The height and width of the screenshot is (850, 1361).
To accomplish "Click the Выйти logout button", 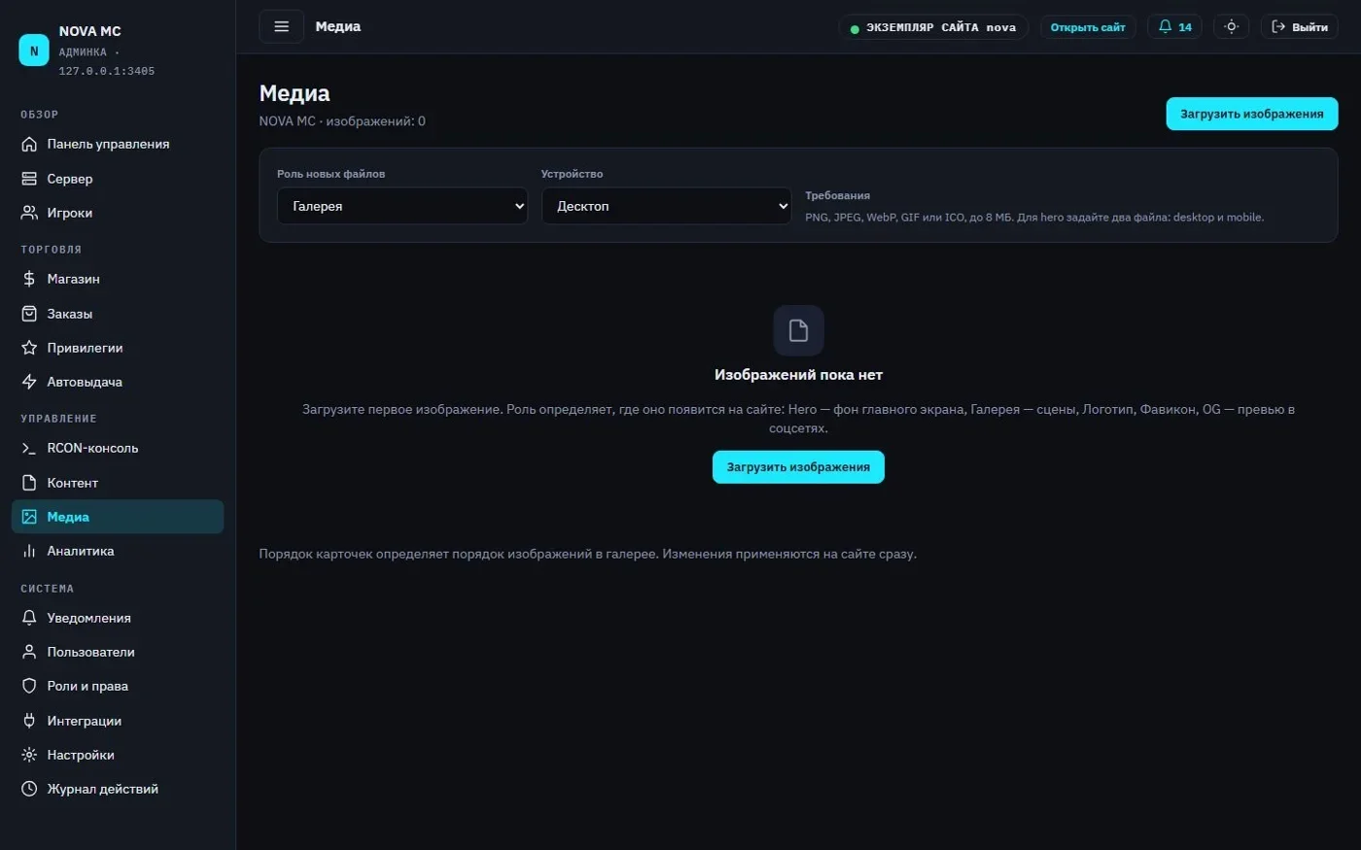I will click(x=1300, y=27).
